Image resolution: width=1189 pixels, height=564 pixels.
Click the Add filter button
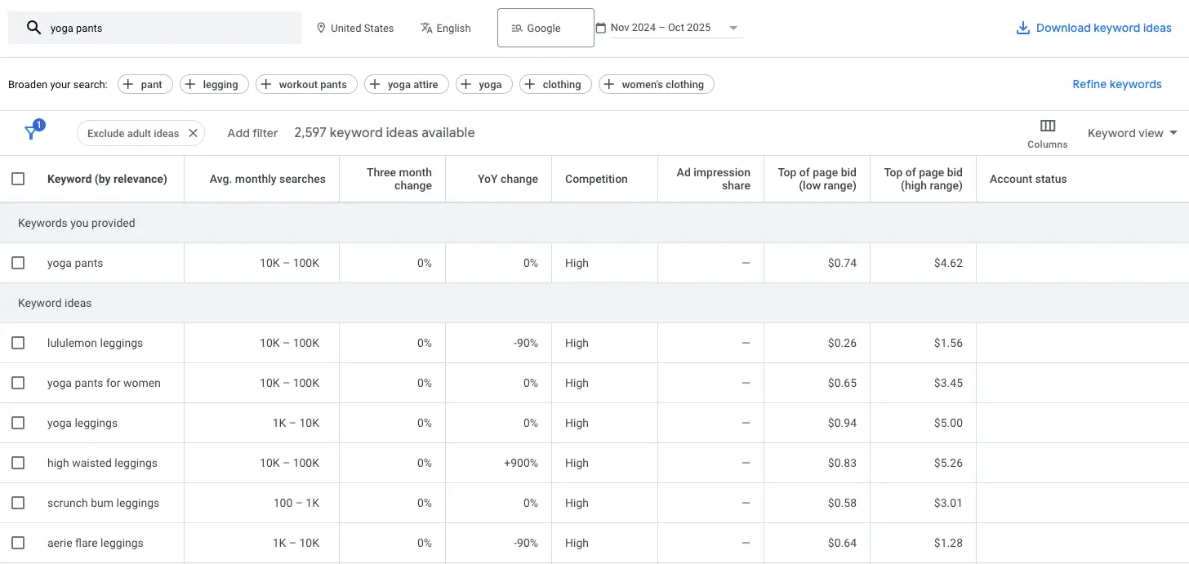pos(252,133)
